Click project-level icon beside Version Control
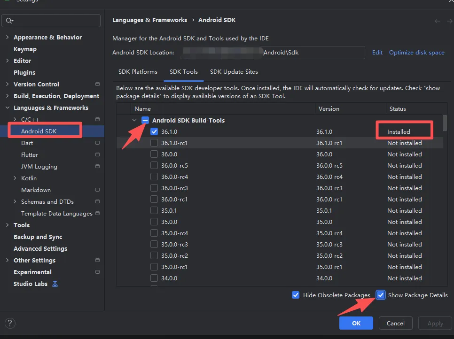This screenshot has width=454, height=339. [x=97, y=84]
